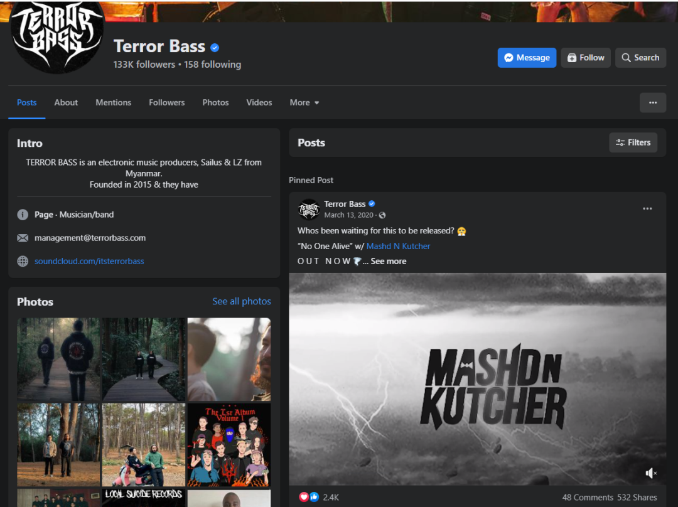
Task: Click the verified badge beside page title
Action: click(x=215, y=48)
